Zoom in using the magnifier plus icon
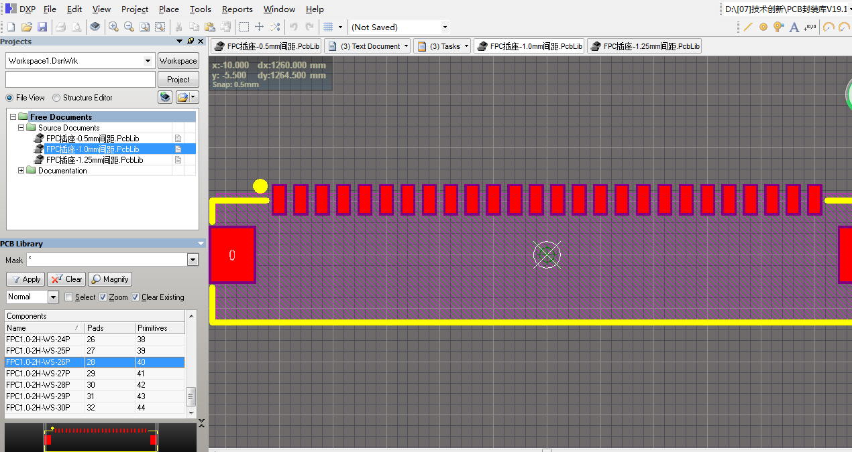 113,27
